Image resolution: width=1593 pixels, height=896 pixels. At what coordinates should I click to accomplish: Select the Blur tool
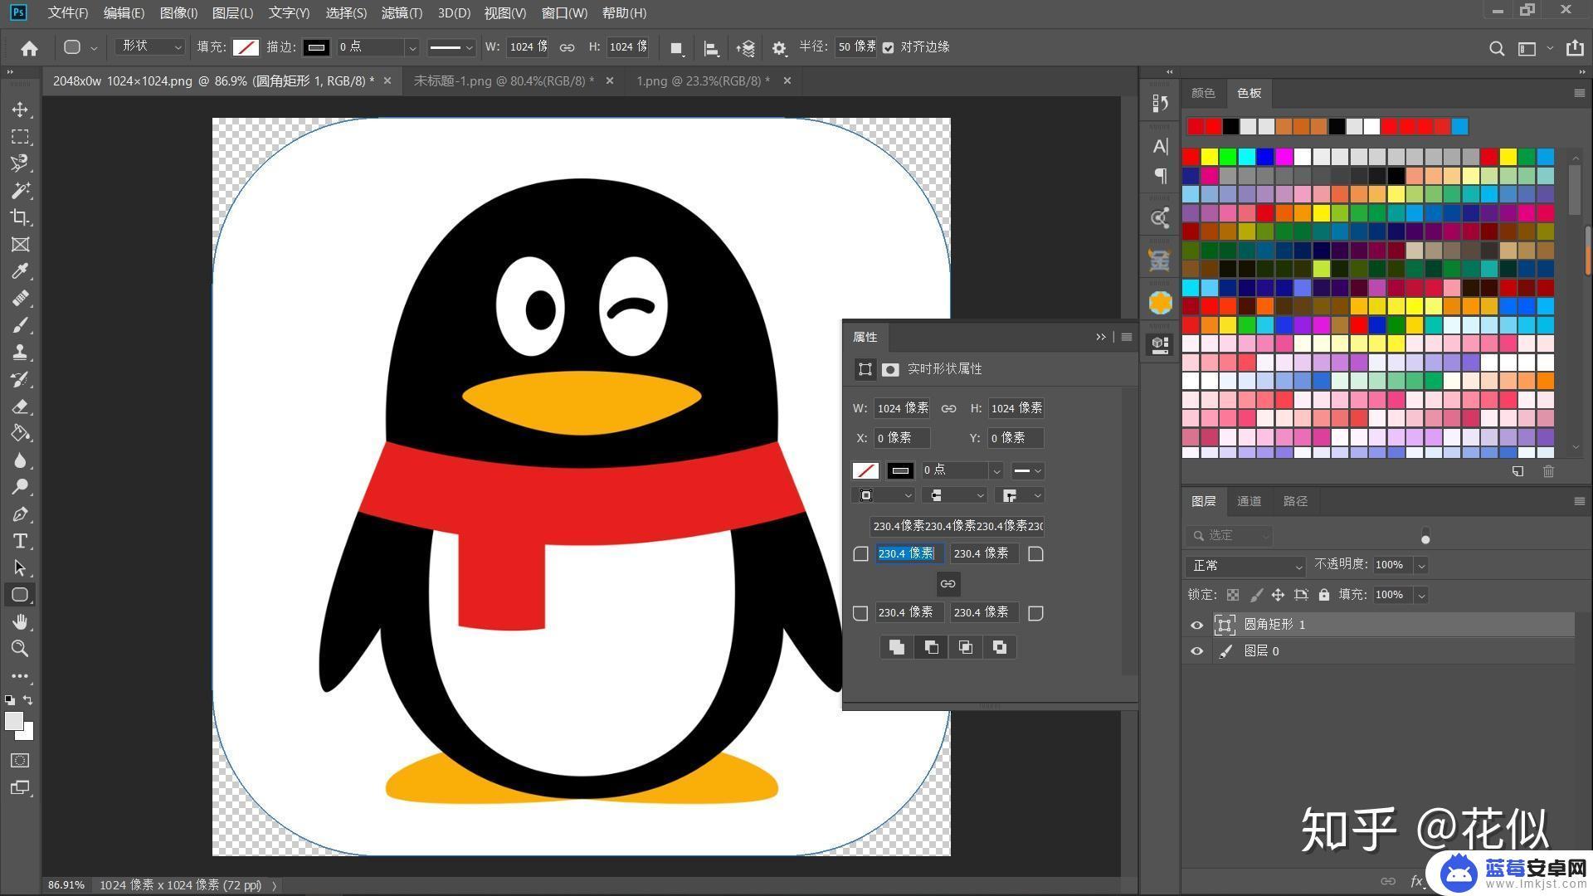[x=20, y=460]
